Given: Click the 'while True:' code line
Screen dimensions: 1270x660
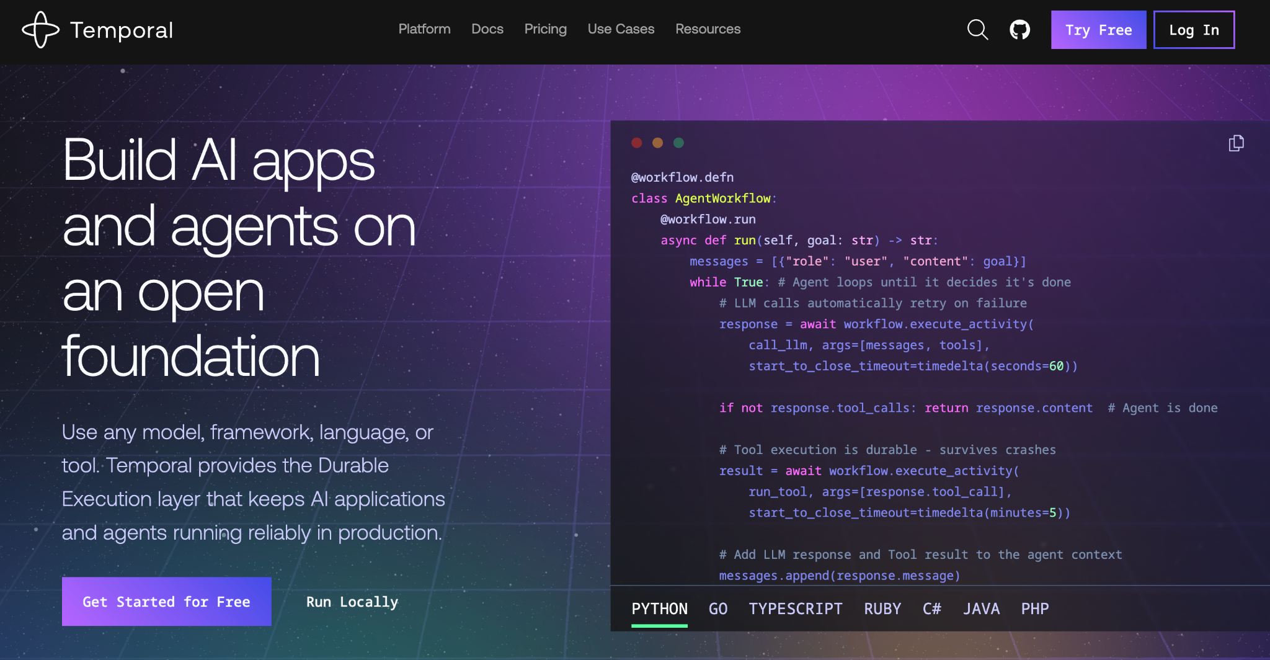Looking at the screenshot, I should [880, 282].
